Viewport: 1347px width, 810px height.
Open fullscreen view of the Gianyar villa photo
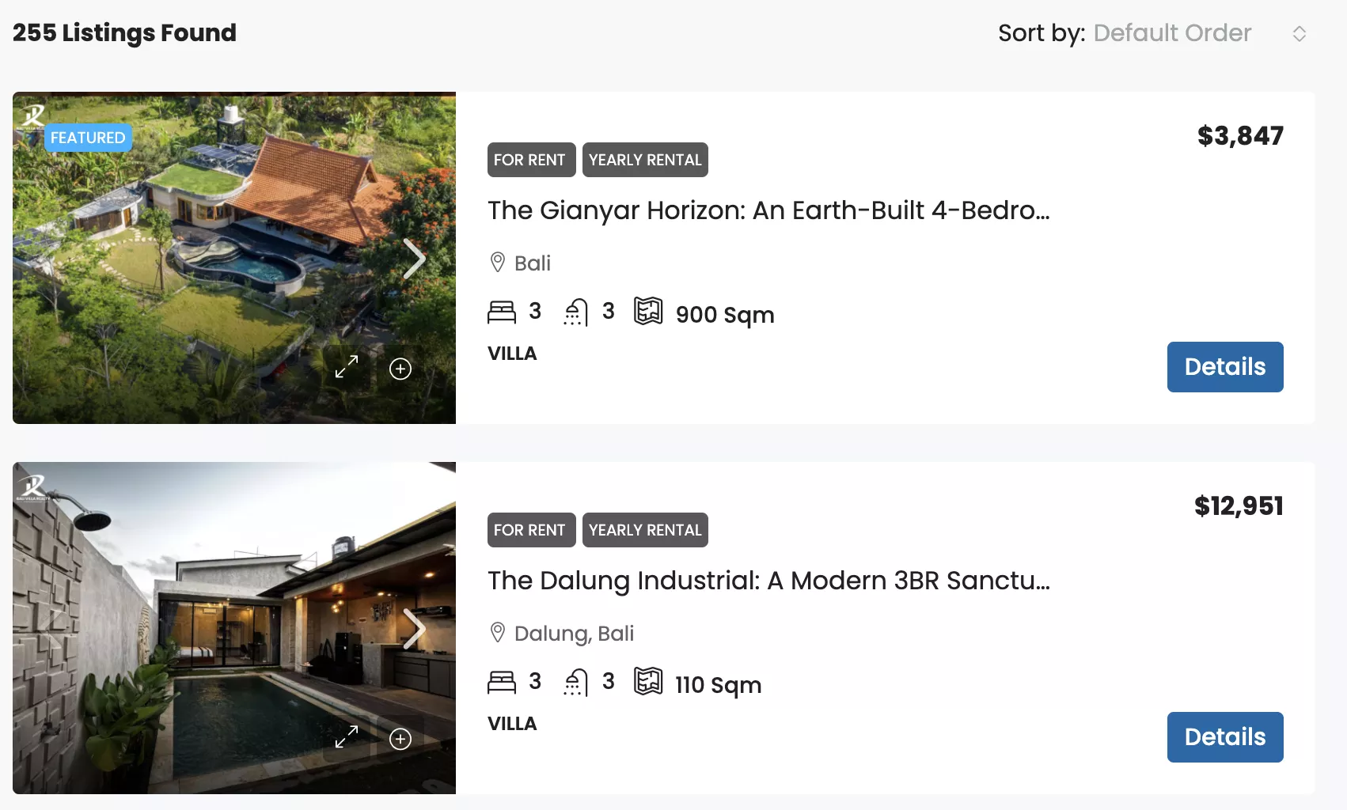point(346,368)
